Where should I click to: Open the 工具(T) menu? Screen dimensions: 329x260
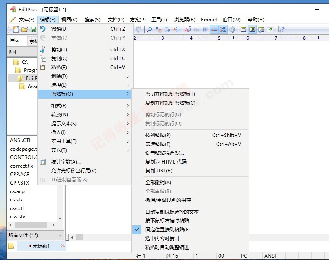159,20
